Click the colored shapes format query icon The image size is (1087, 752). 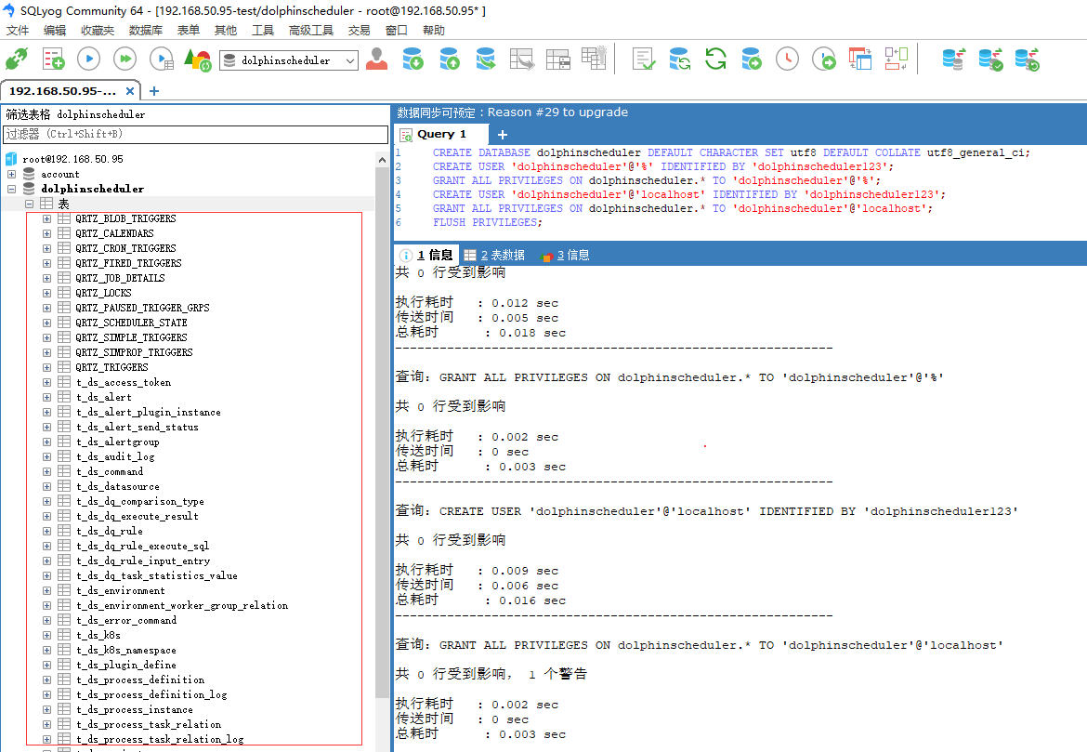[x=198, y=59]
